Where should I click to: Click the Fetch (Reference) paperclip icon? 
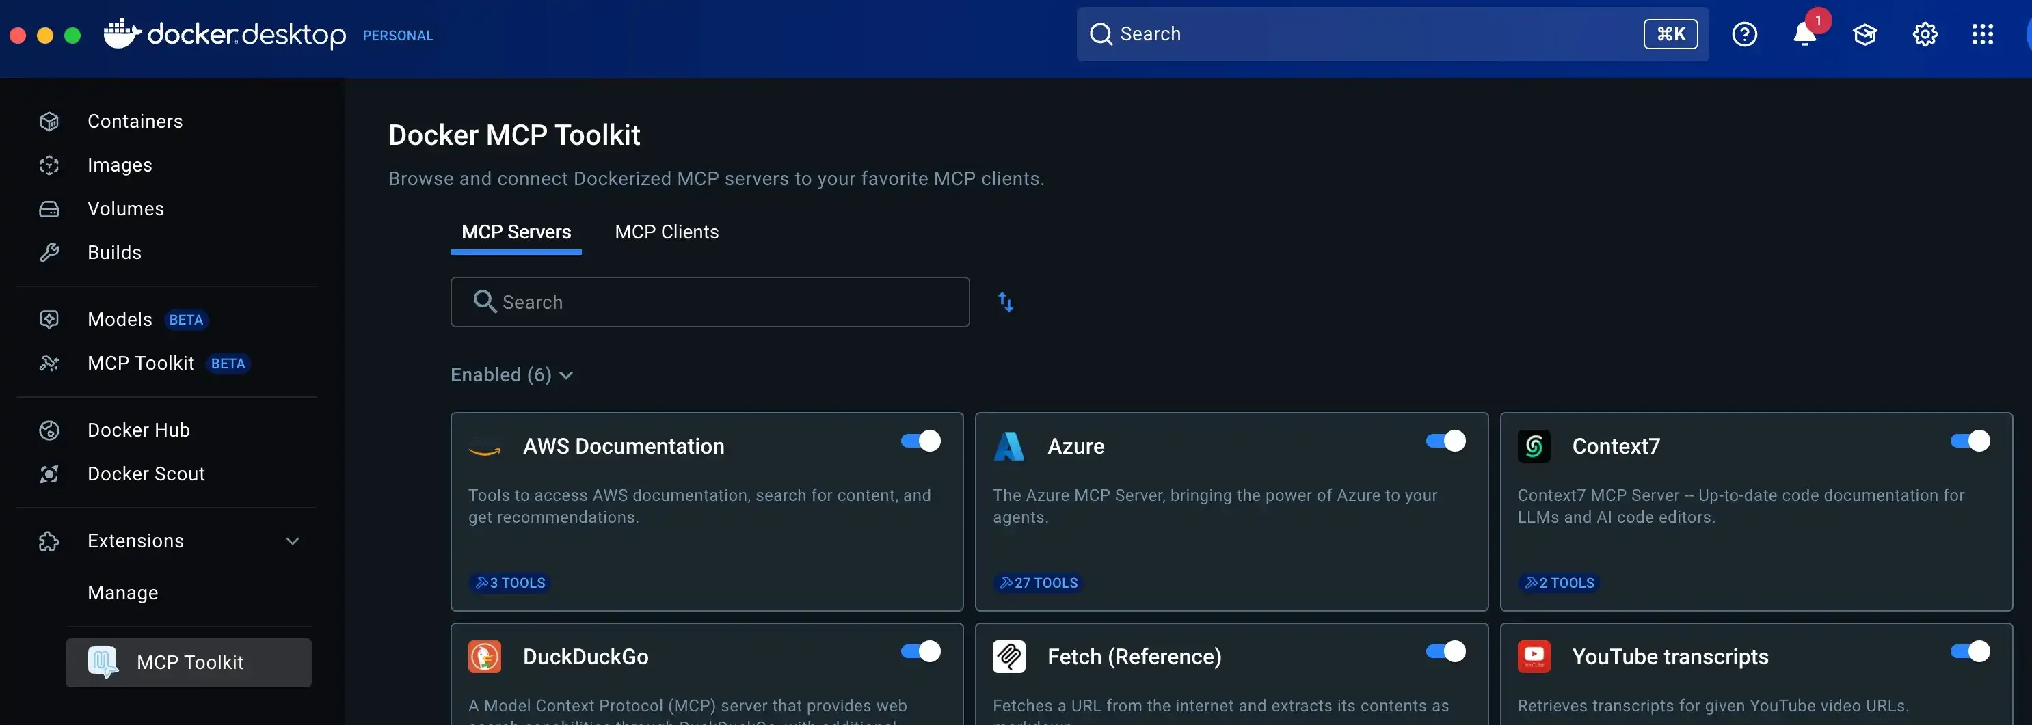pos(1009,657)
